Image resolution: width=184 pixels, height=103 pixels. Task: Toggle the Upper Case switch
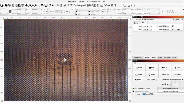coord(89,12)
